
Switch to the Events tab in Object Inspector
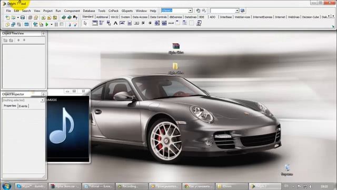[x=23, y=106]
